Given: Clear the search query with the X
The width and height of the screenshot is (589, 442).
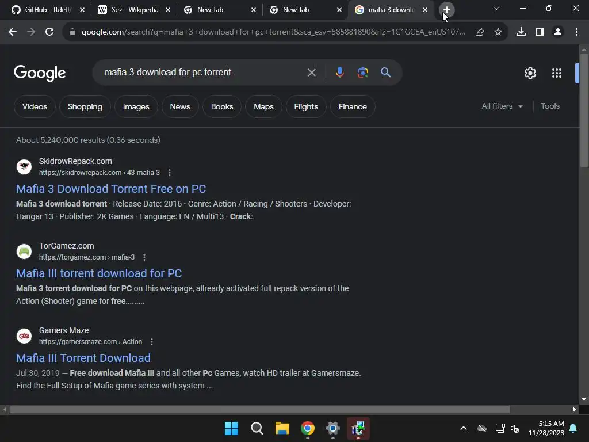Looking at the screenshot, I should (x=311, y=73).
